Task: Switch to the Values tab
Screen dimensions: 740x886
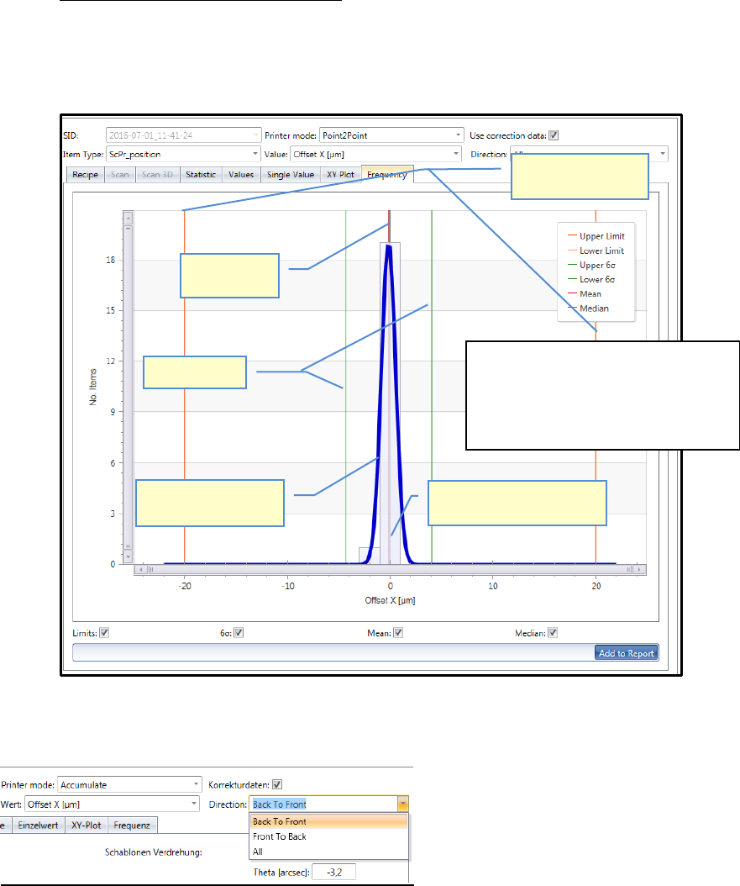Action: (241, 175)
